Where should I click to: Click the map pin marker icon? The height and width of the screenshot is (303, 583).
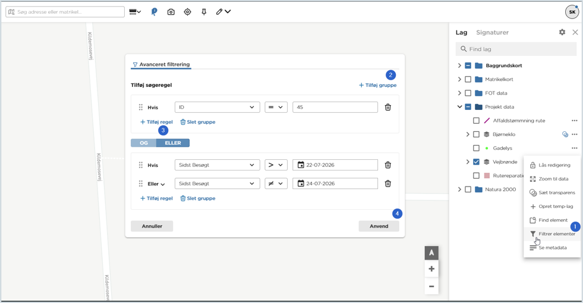[154, 12]
